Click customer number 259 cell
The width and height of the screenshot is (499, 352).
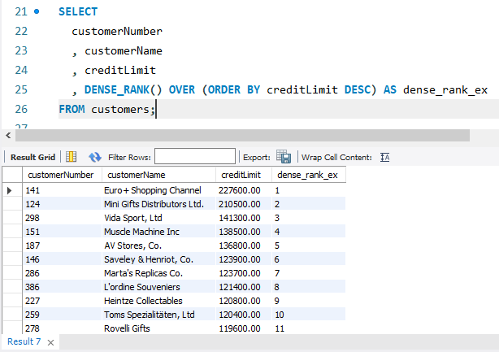click(x=62, y=315)
